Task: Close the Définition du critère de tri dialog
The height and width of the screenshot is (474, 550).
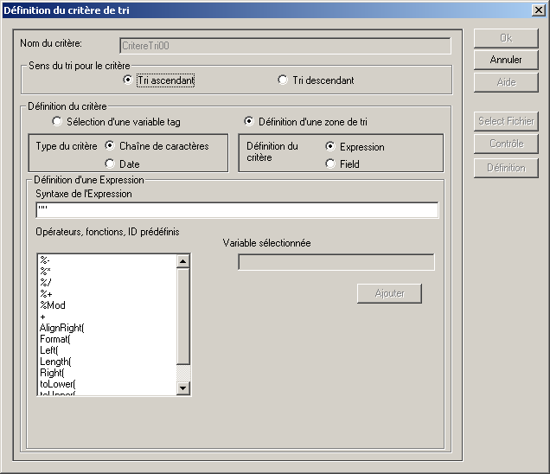Action: 538,10
